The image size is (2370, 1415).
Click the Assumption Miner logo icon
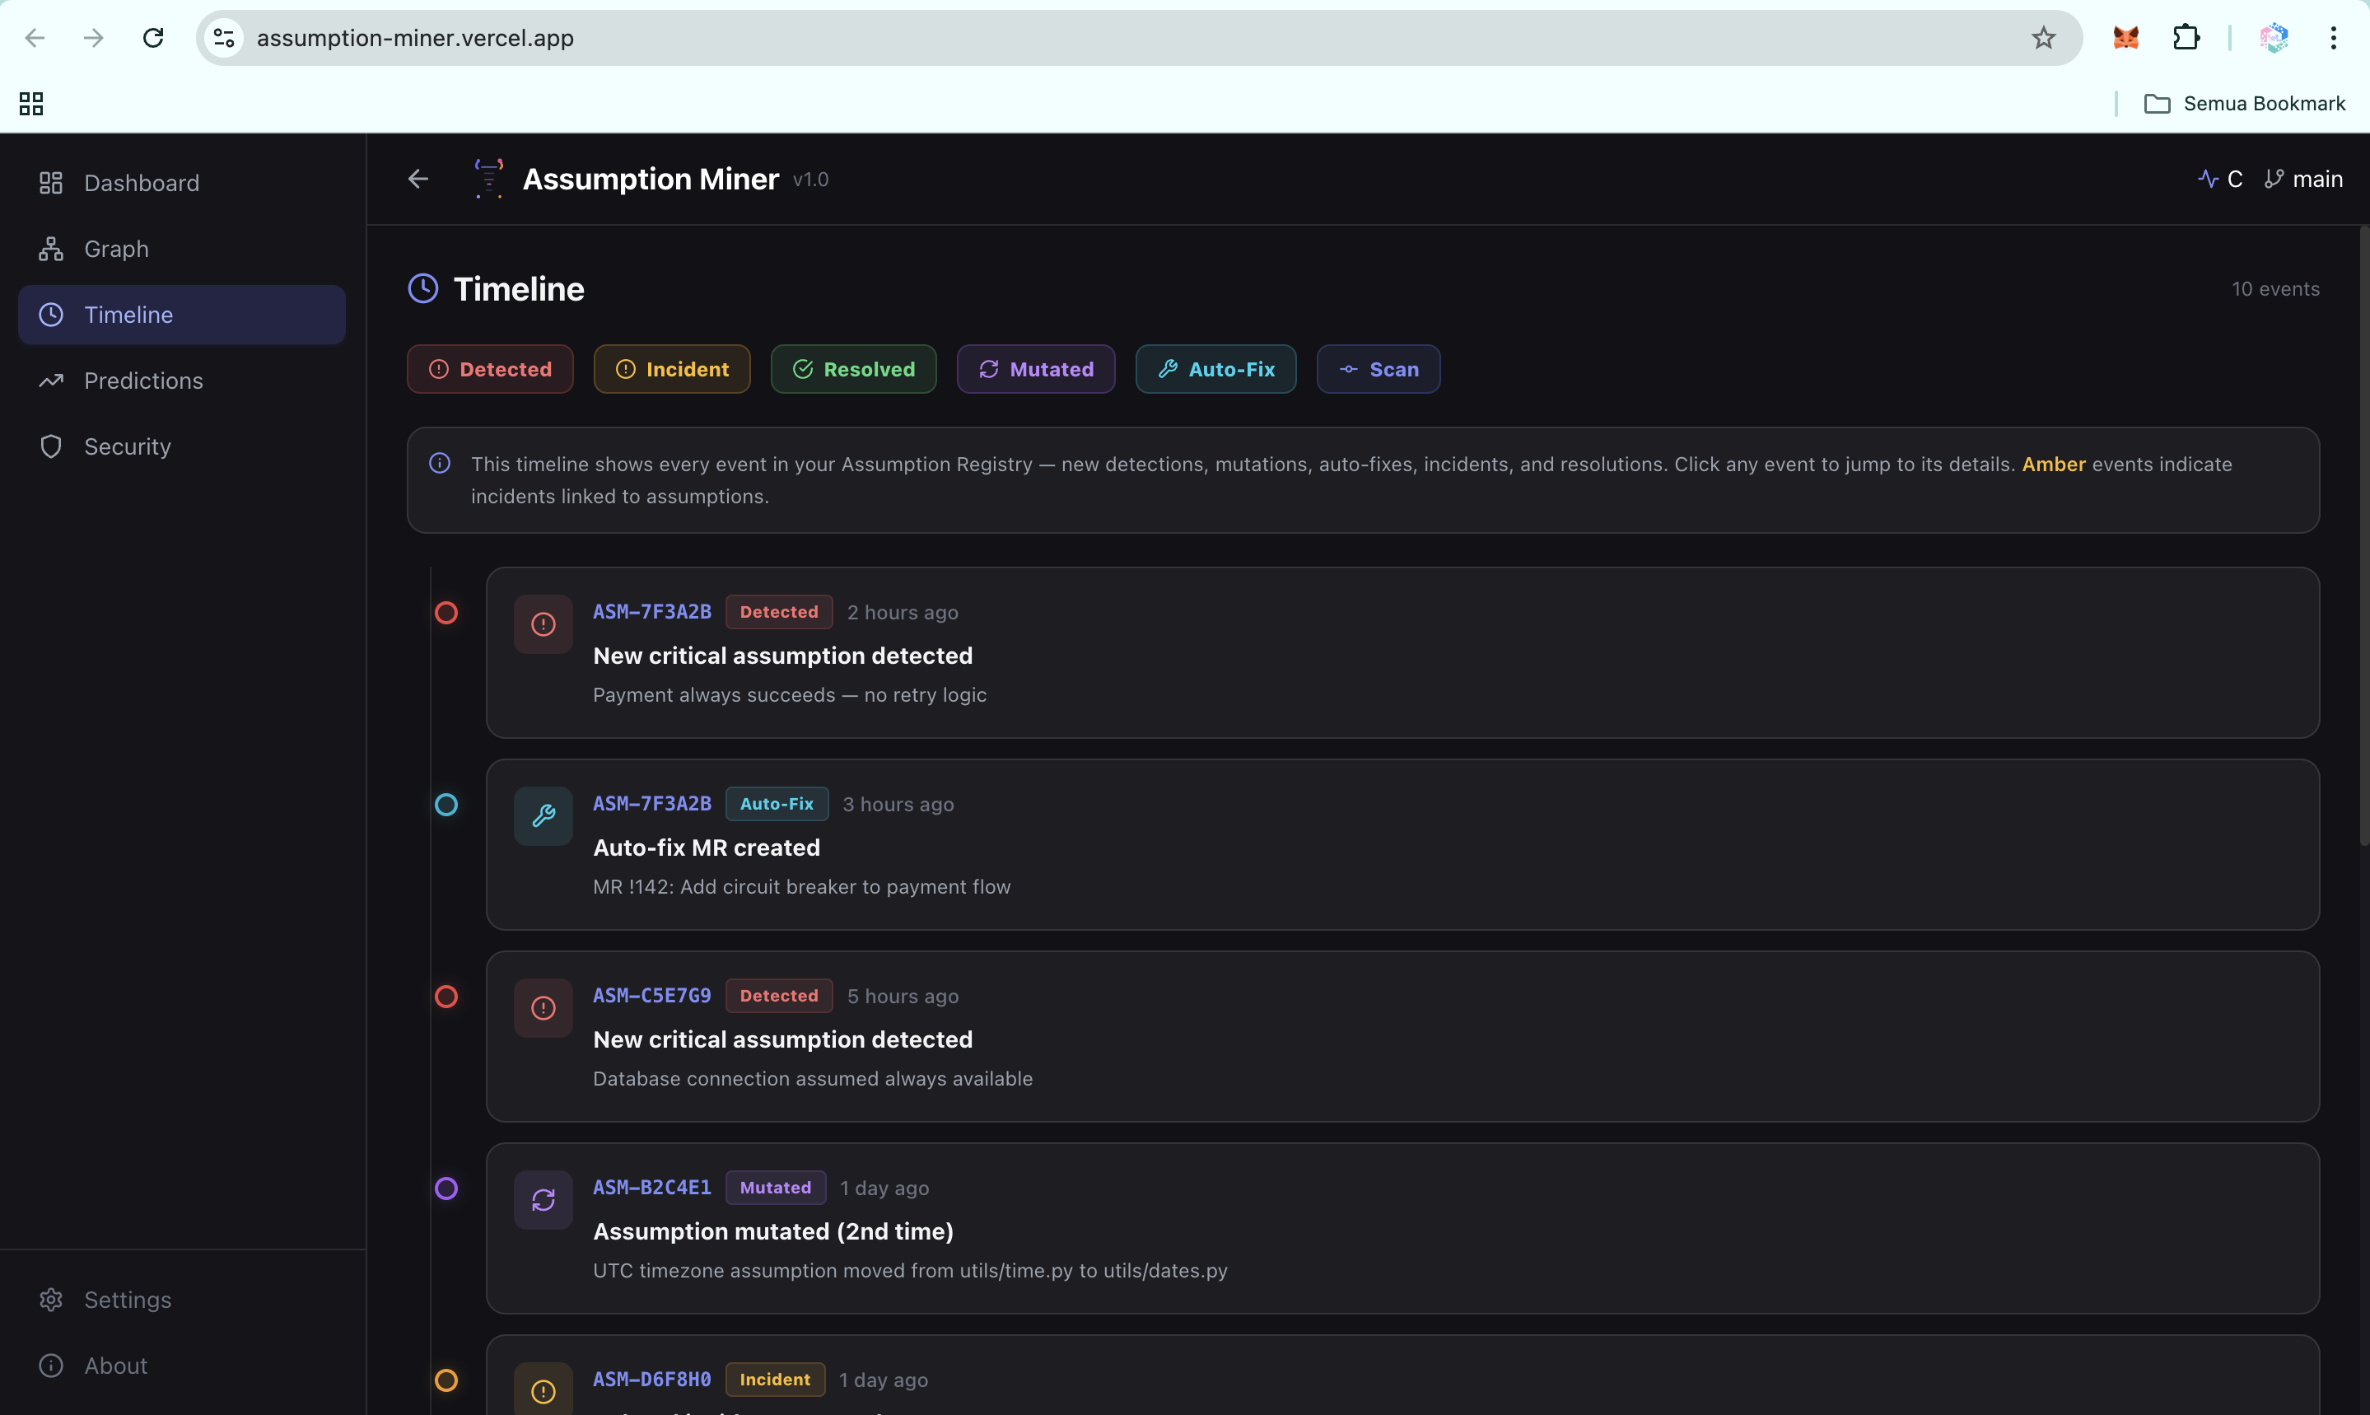coord(489,178)
